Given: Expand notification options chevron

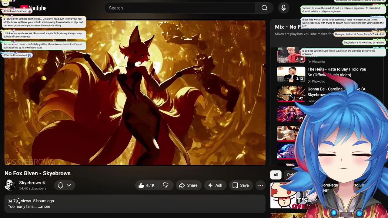Looking at the screenshot, I should point(69,185).
